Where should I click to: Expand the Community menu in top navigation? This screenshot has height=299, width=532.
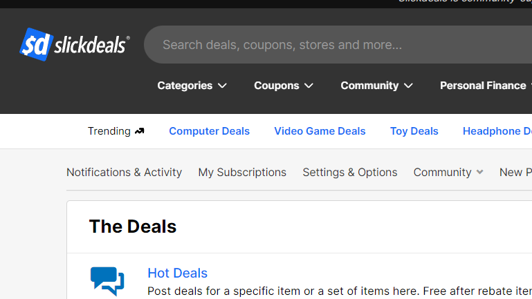(376, 86)
